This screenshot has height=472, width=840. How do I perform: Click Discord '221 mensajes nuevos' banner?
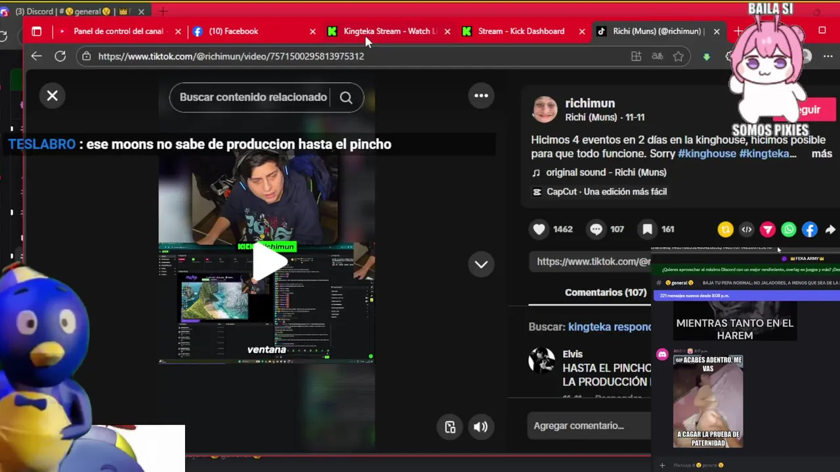747,296
